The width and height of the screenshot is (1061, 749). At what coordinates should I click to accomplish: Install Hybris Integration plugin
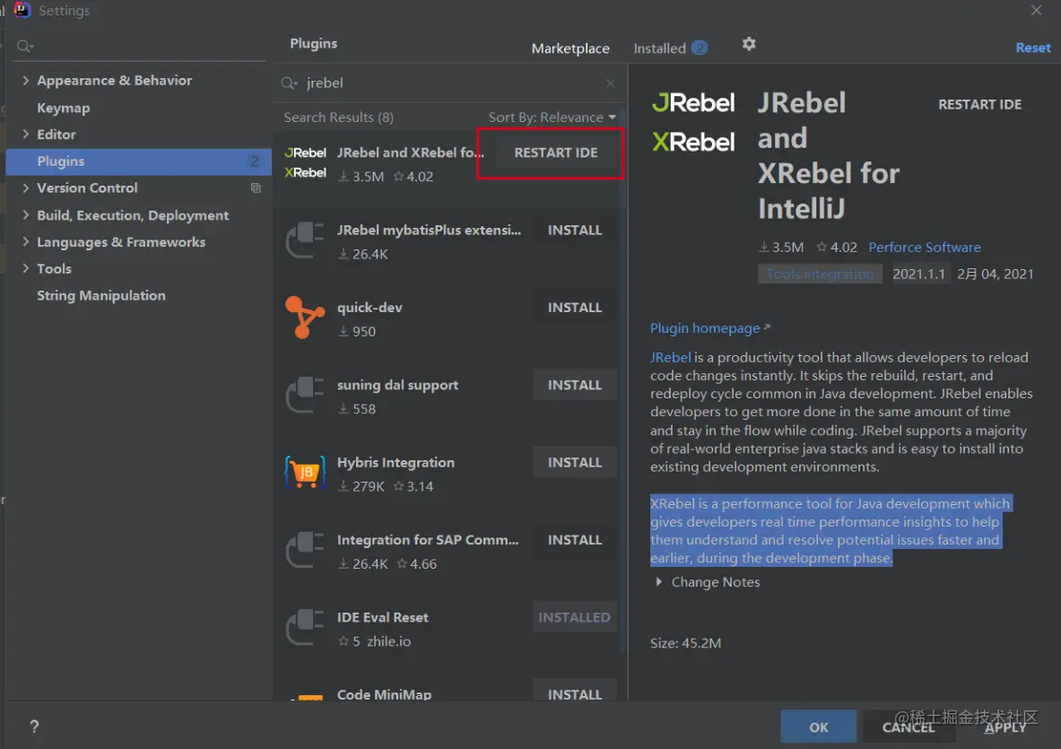575,462
